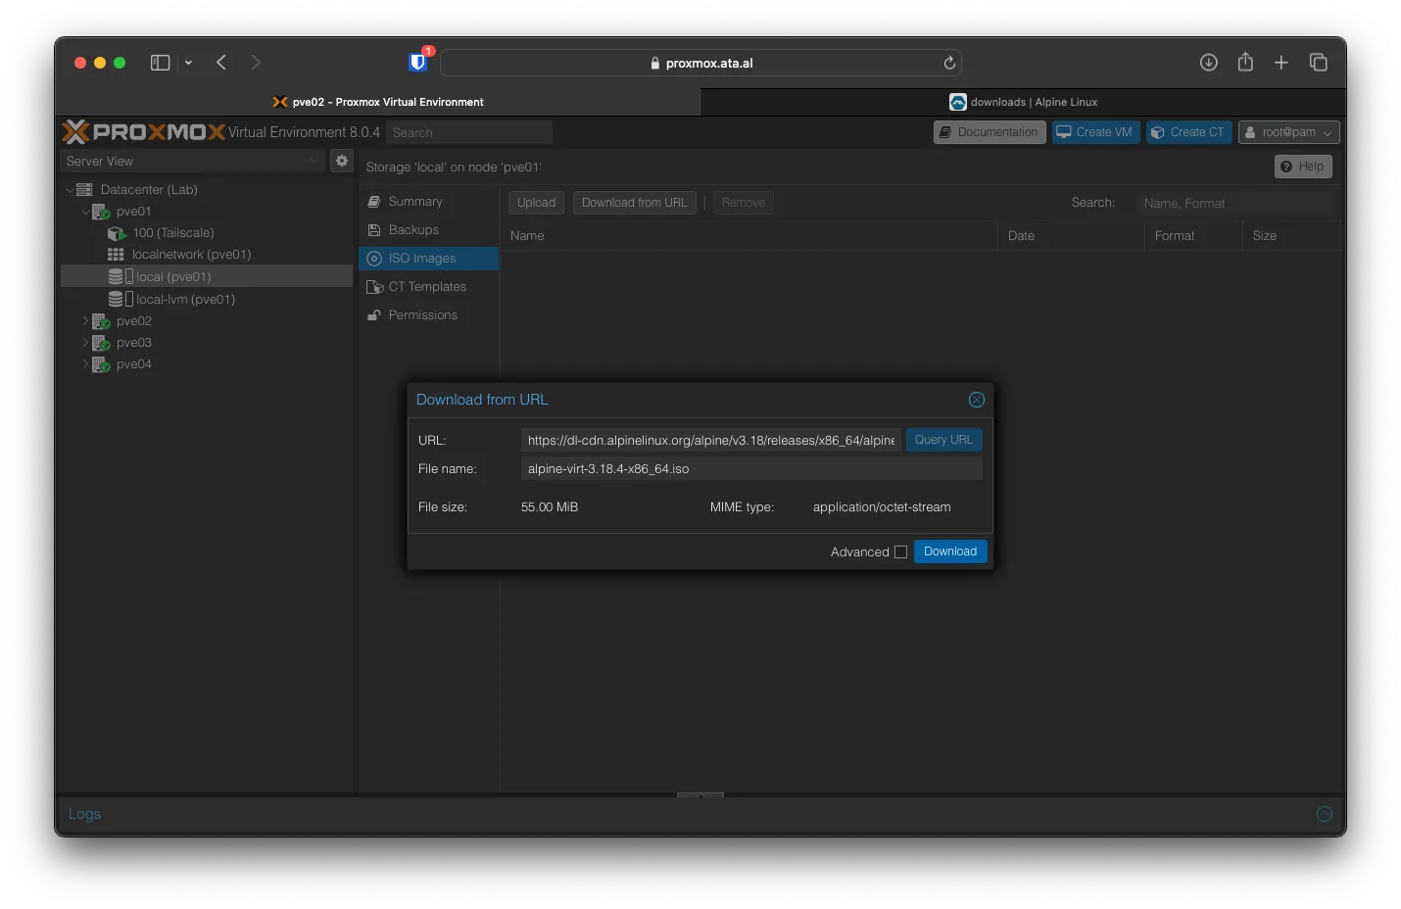Click the Proxmox logo
Viewport: 1401px width, 909px height.
(x=144, y=132)
